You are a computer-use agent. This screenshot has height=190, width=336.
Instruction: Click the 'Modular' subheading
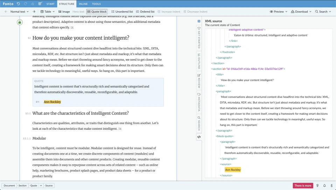tap(39, 138)
